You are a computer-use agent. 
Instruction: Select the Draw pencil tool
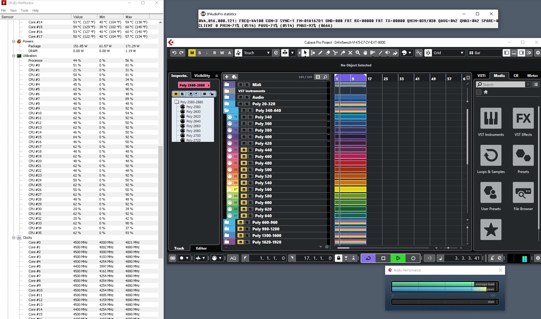click(x=320, y=53)
